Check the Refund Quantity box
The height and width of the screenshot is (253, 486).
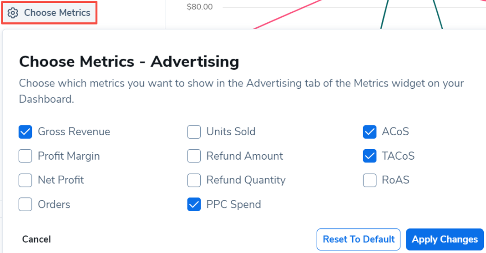194,180
